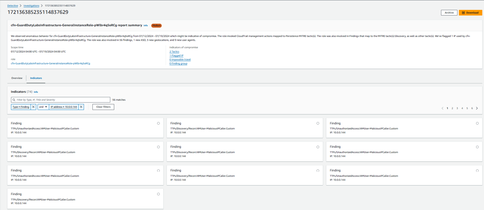Image resolution: width=484 pixels, height=210 pixels.
Task: Open the 0 Impossible travel link
Action: pyautogui.click(x=180, y=60)
